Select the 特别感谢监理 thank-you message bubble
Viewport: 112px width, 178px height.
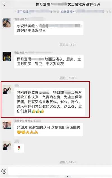pyautogui.click(x=49, y=102)
